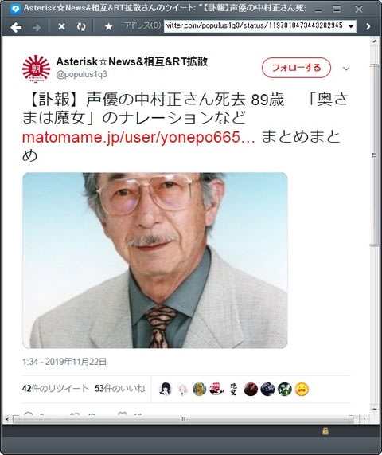Open first liker avatar in the row

166,389
